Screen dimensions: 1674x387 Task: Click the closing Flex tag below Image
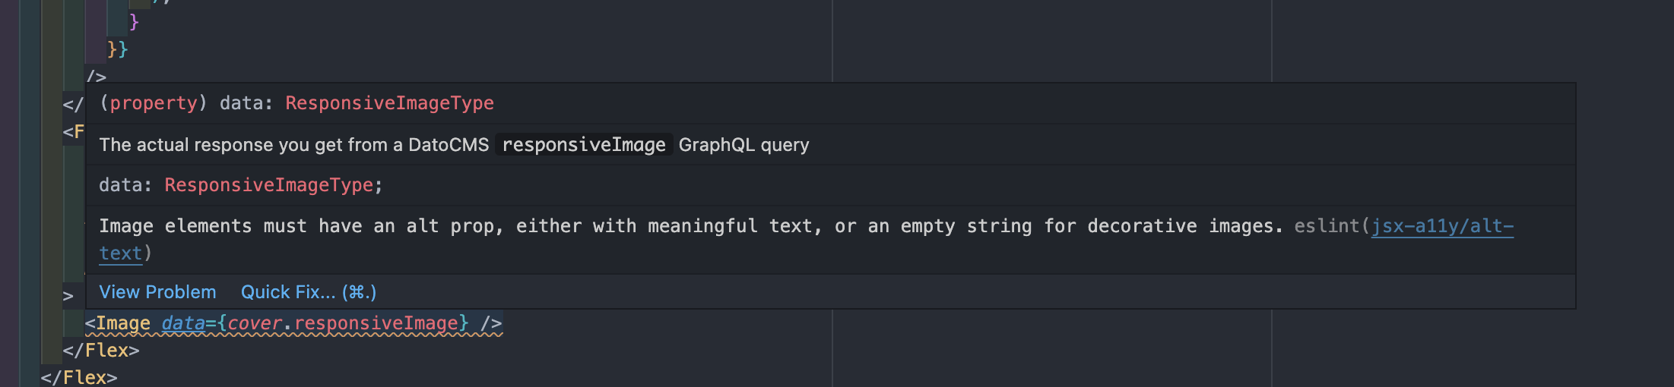101,351
